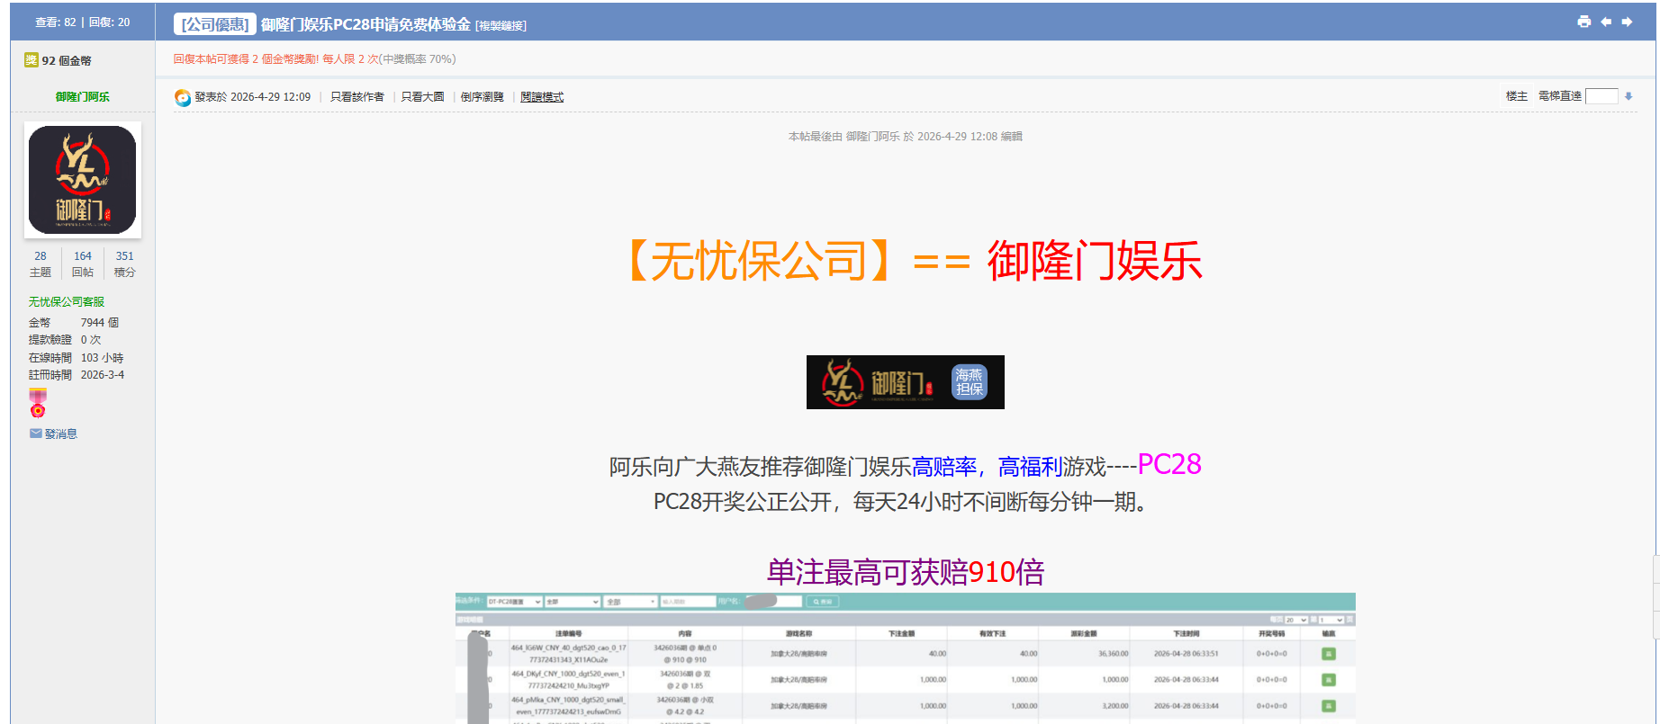Choose 倒序瀏覽 reverse order
Screen dimensions: 1660x724
click(483, 97)
